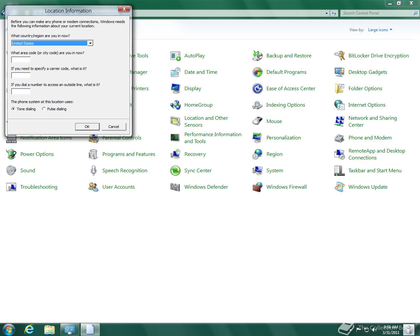The width and height of the screenshot is (420, 336).
Task: Open the RemoteApp and Desktop Connections icon
Action: [340, 154]
